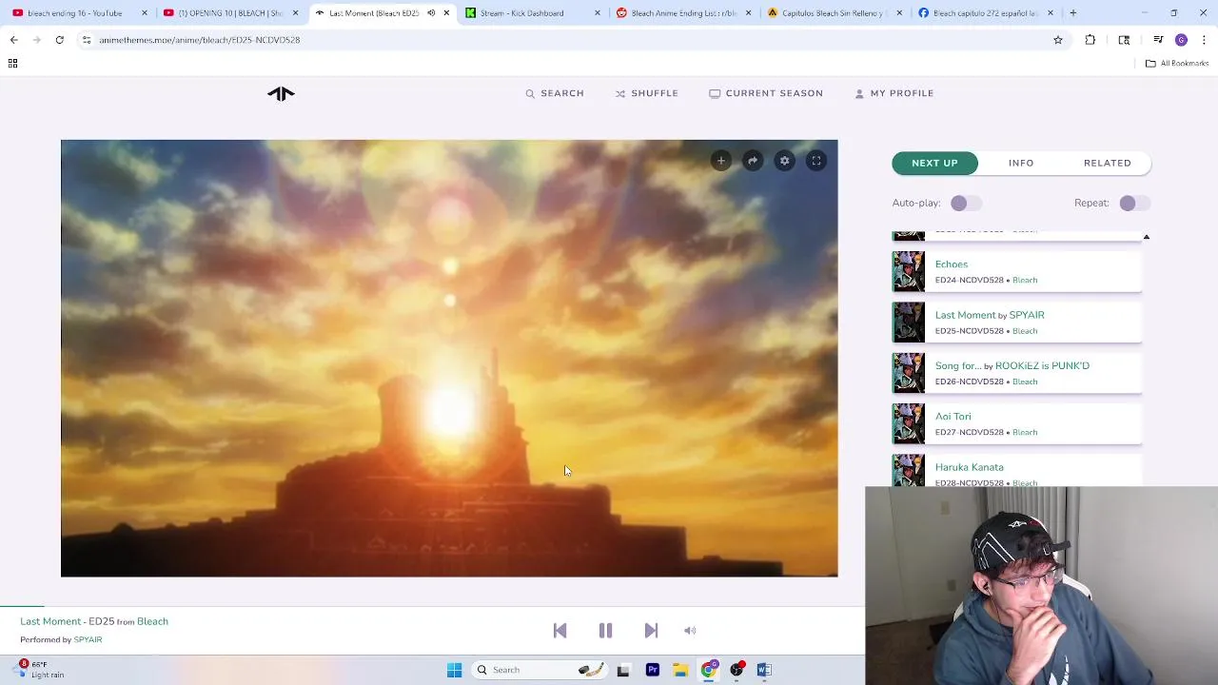The height and width of the screenshot is (685, 1218).
Task: Open SEARCH in the site navigation
Action: [555, 93]
